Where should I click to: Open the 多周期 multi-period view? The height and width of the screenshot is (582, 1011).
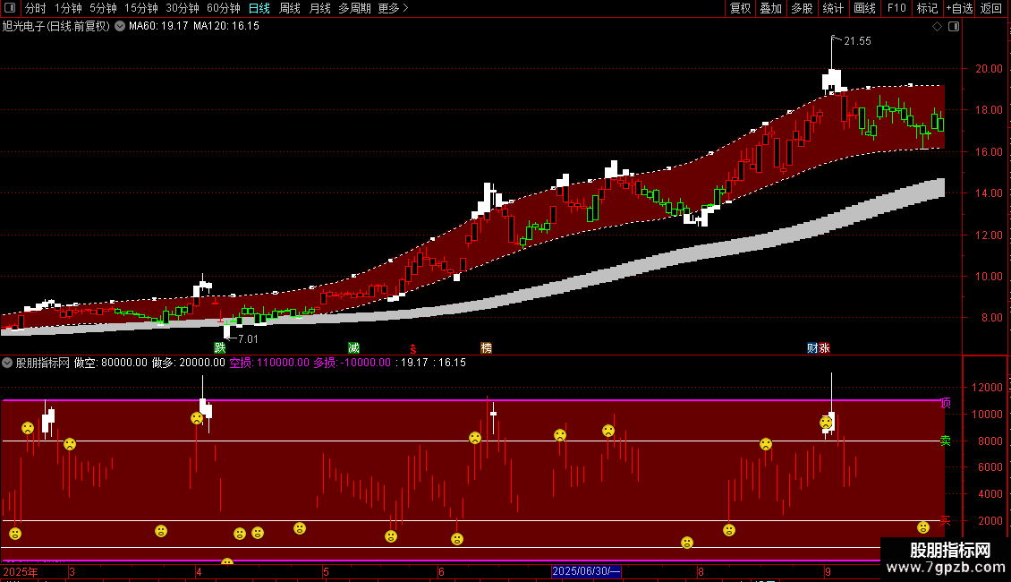click(x=354, y=8)
